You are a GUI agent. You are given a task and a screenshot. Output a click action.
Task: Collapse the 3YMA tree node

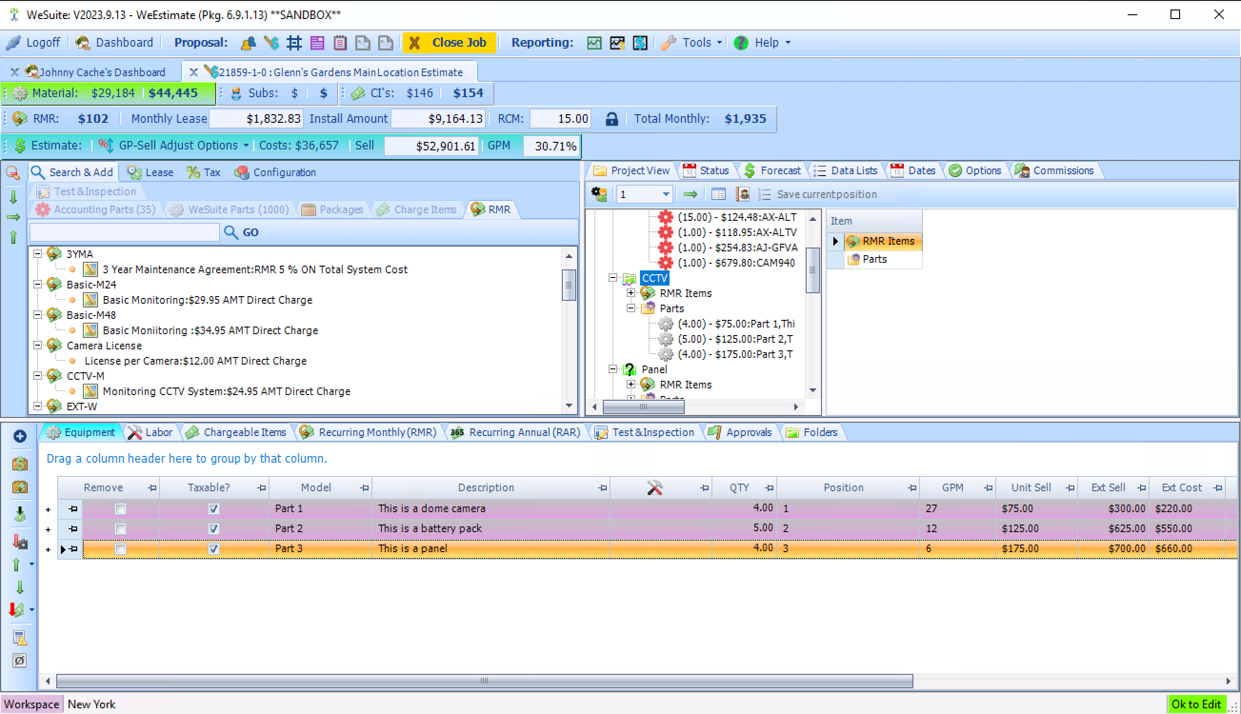pyautogui.click(x=37, y=254)
